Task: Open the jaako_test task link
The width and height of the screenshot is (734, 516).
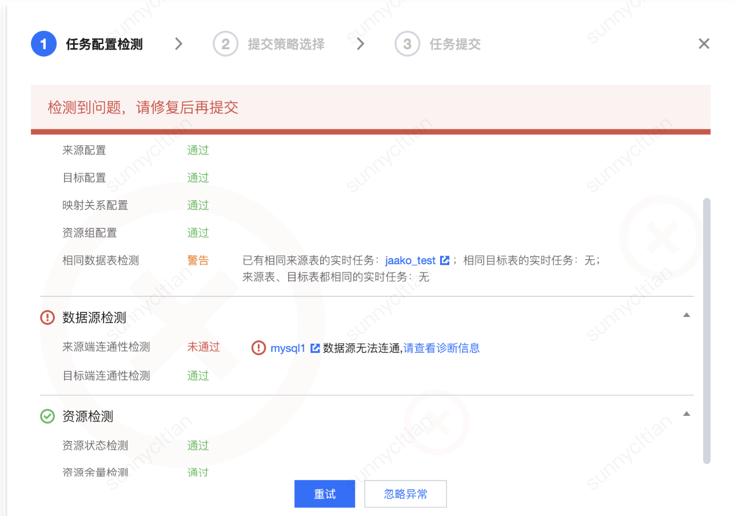Action: point(410,260)
